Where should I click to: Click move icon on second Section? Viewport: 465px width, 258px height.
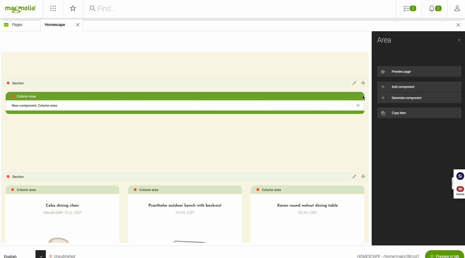click(363, 176)
